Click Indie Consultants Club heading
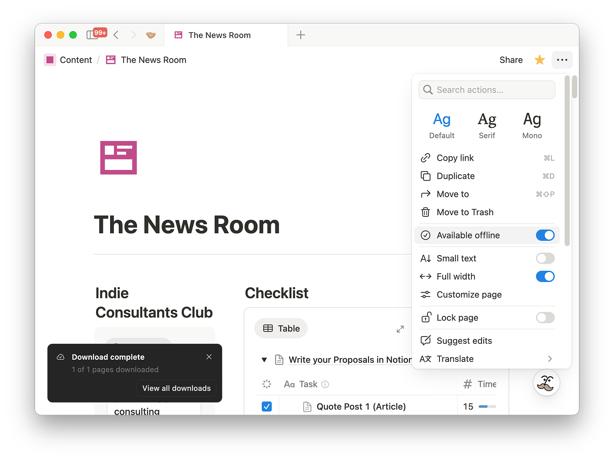 coord(154,303)
